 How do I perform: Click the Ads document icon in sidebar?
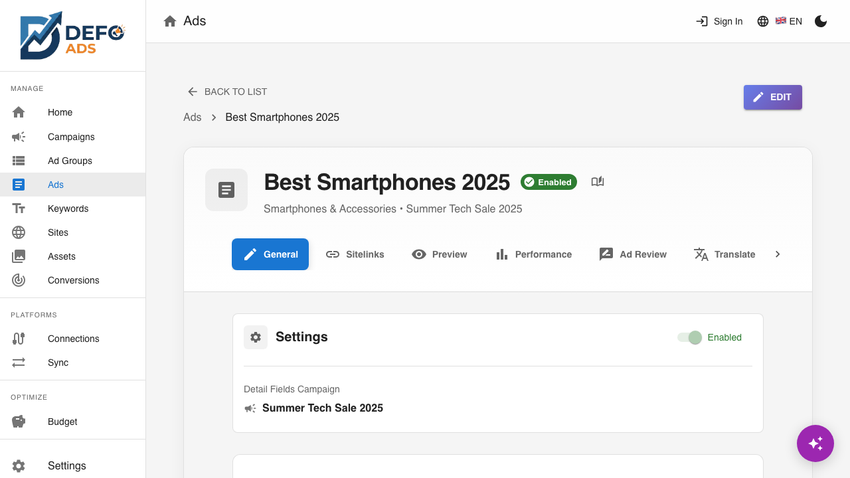pos(19,185)
